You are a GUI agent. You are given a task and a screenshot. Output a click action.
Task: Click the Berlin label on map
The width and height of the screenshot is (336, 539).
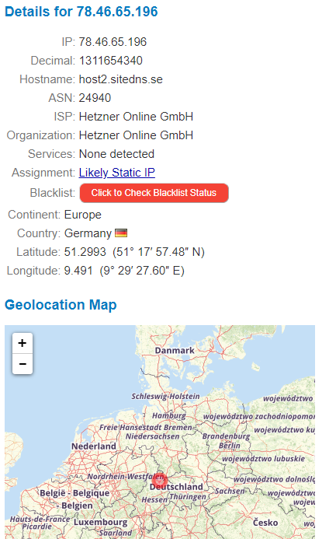point(230,446)
